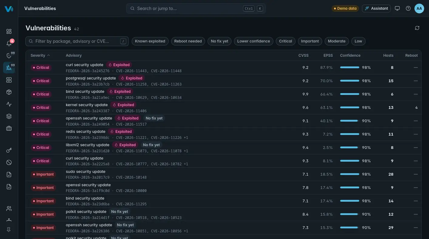Toggle the Important severity filter chip
429x239 pixels.
click(310, 41)
